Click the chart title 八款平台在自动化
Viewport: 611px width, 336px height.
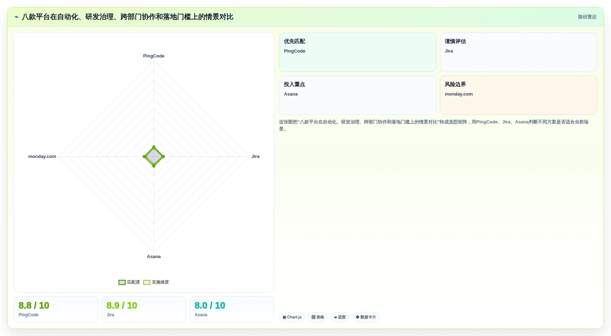[127, 17]
